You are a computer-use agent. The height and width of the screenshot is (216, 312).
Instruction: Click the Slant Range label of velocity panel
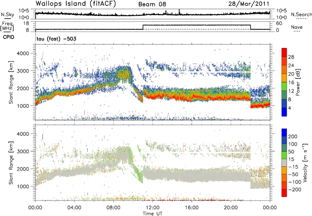(11, 163)
